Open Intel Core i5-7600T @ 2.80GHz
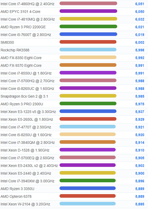This screenshot has width=148, height=209. [26, 35]
